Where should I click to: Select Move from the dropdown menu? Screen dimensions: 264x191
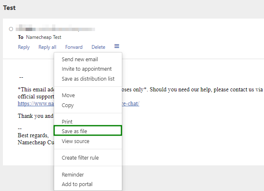tap(68, 95)
